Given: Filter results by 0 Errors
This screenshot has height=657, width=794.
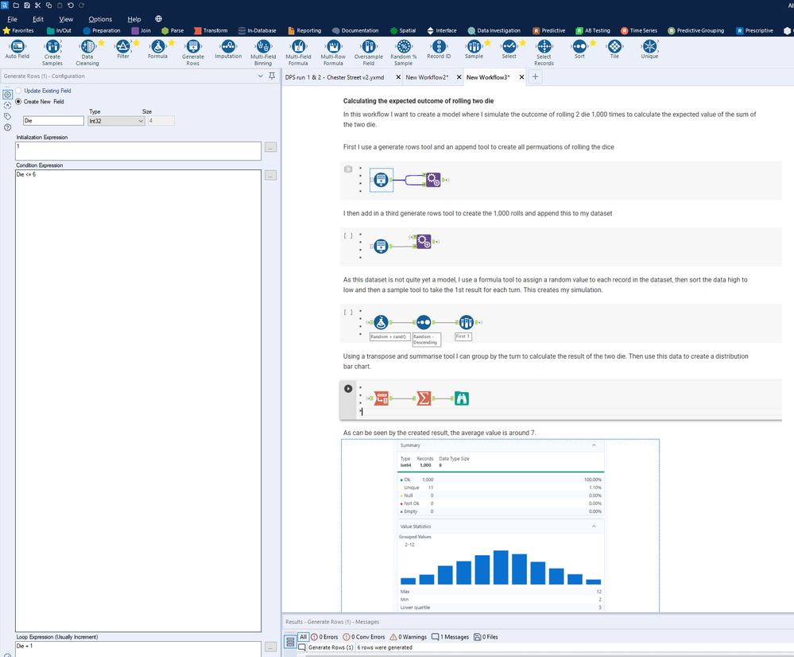Looking at the screenshot, I should pos(324,637).
